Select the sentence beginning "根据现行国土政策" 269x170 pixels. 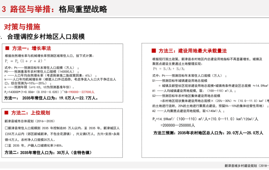[207, 61]
